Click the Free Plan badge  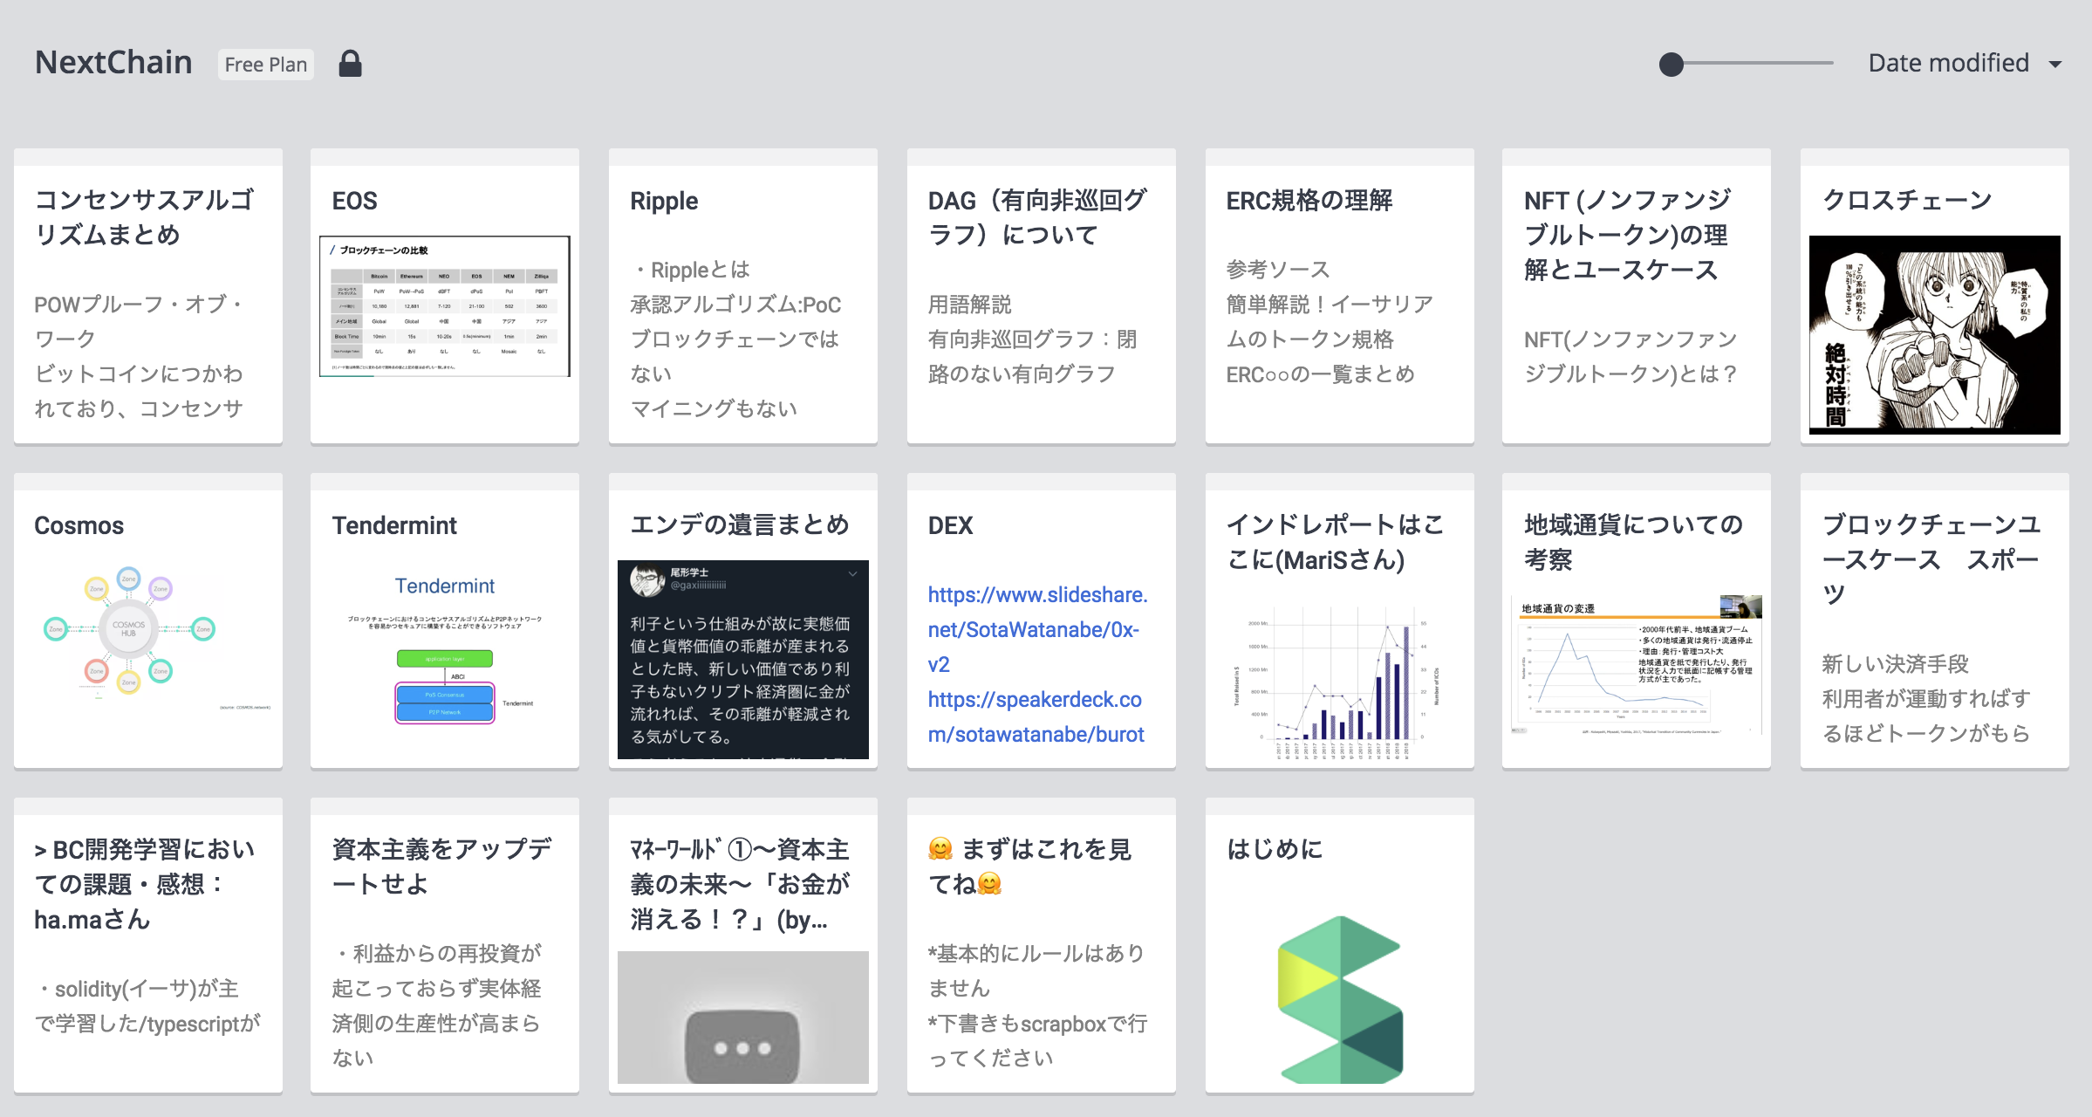[x=265, y=65]
